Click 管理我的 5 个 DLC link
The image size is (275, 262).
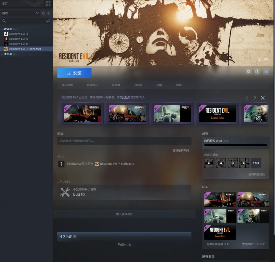point(253,244)
